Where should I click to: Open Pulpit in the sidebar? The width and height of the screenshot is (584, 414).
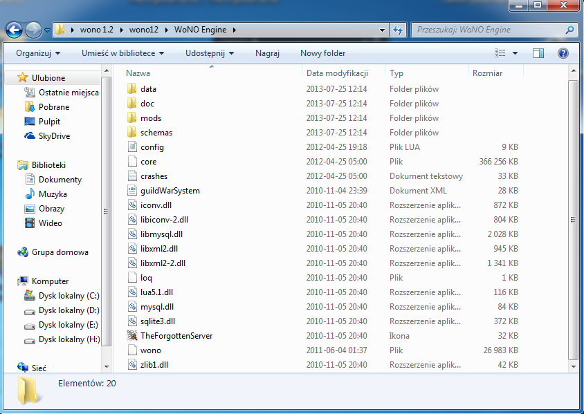tap(49, 121)
